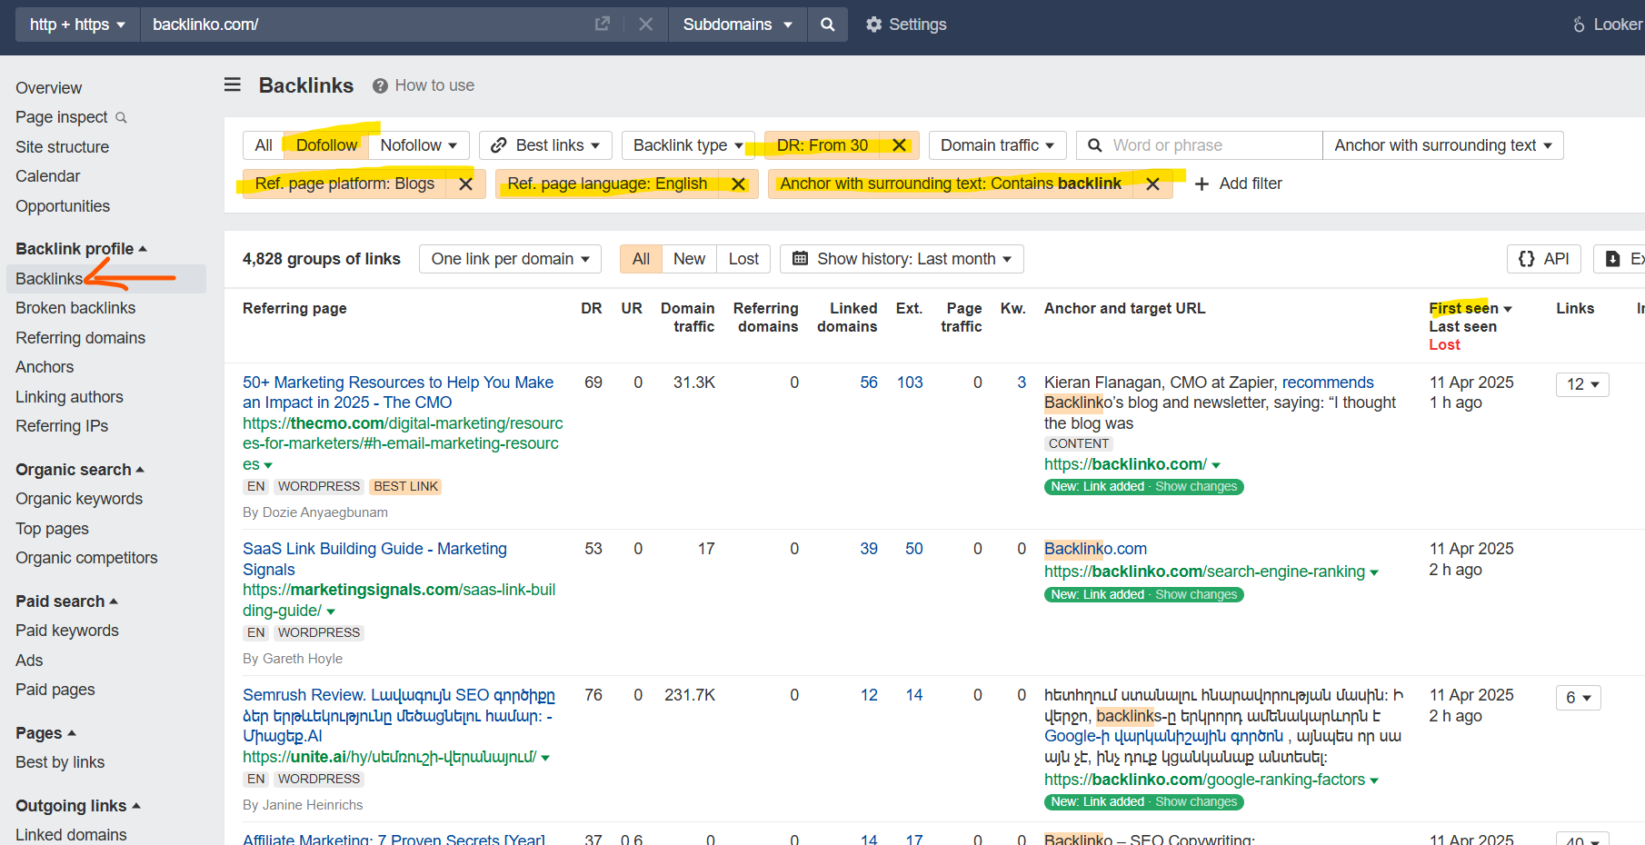Screen dimensions: 1645x845
Task: Open Show history calendar dropdown
Action: [x=902, y=259]
